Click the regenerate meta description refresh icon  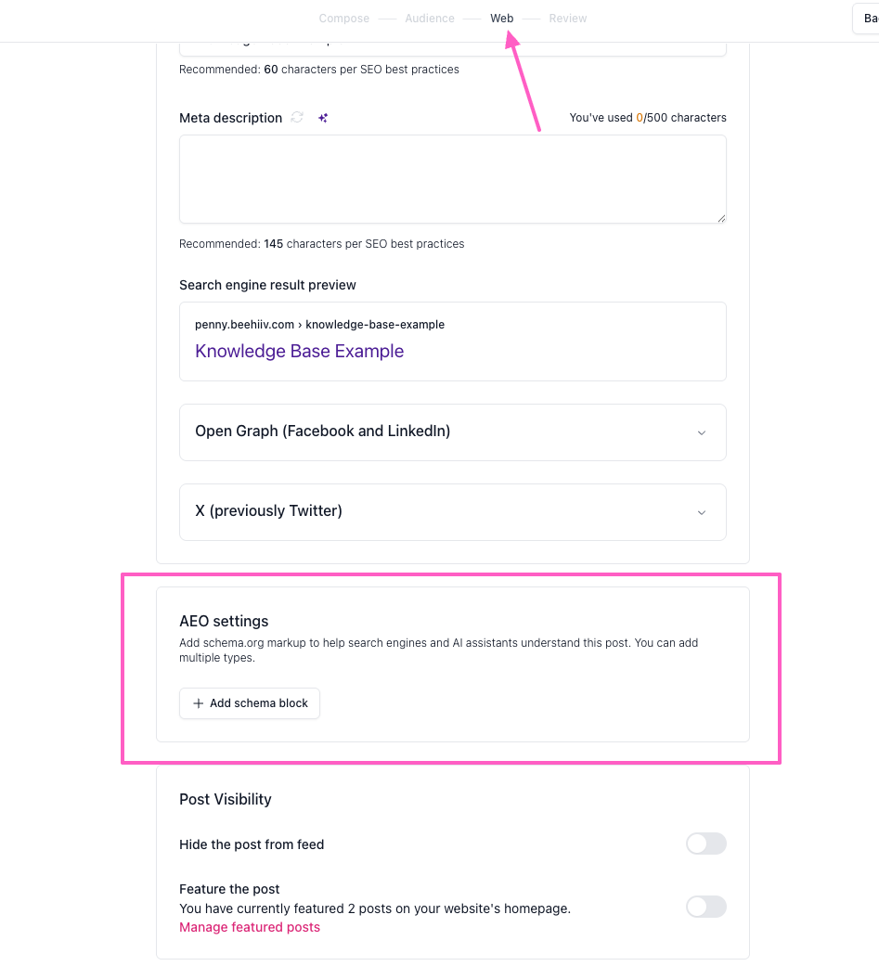pos(297,117)
